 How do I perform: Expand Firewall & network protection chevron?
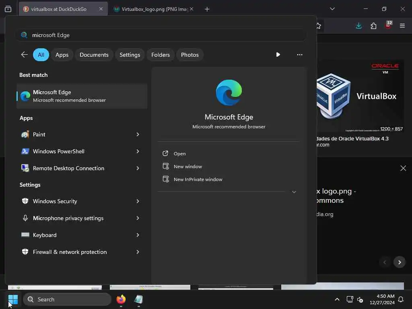(x=138, y=252)
